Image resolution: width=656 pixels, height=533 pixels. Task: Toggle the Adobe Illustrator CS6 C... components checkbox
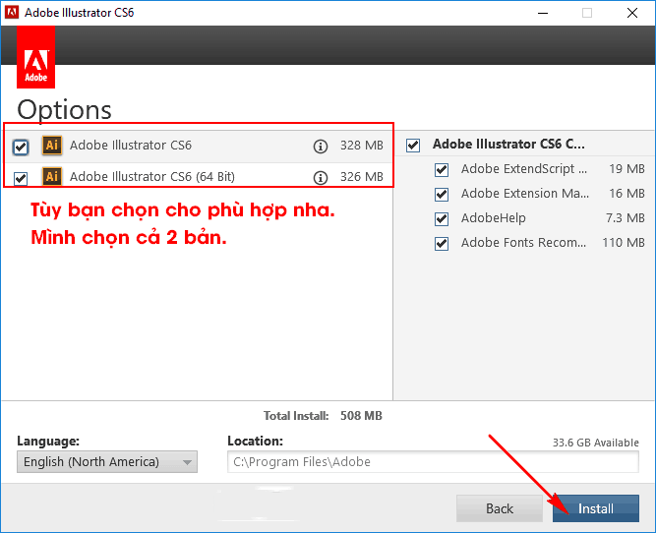tap(413, 146)
